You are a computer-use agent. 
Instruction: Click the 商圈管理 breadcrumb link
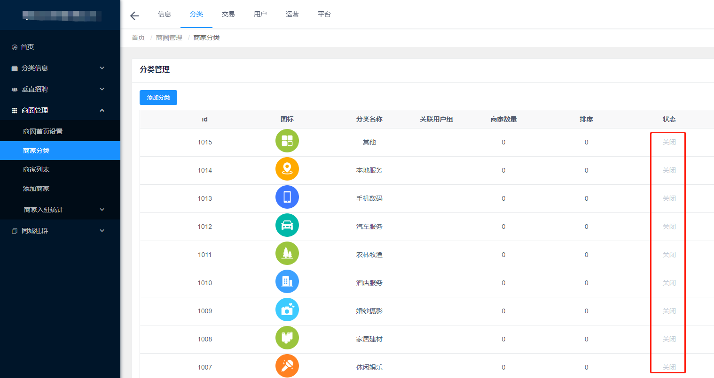169,38
